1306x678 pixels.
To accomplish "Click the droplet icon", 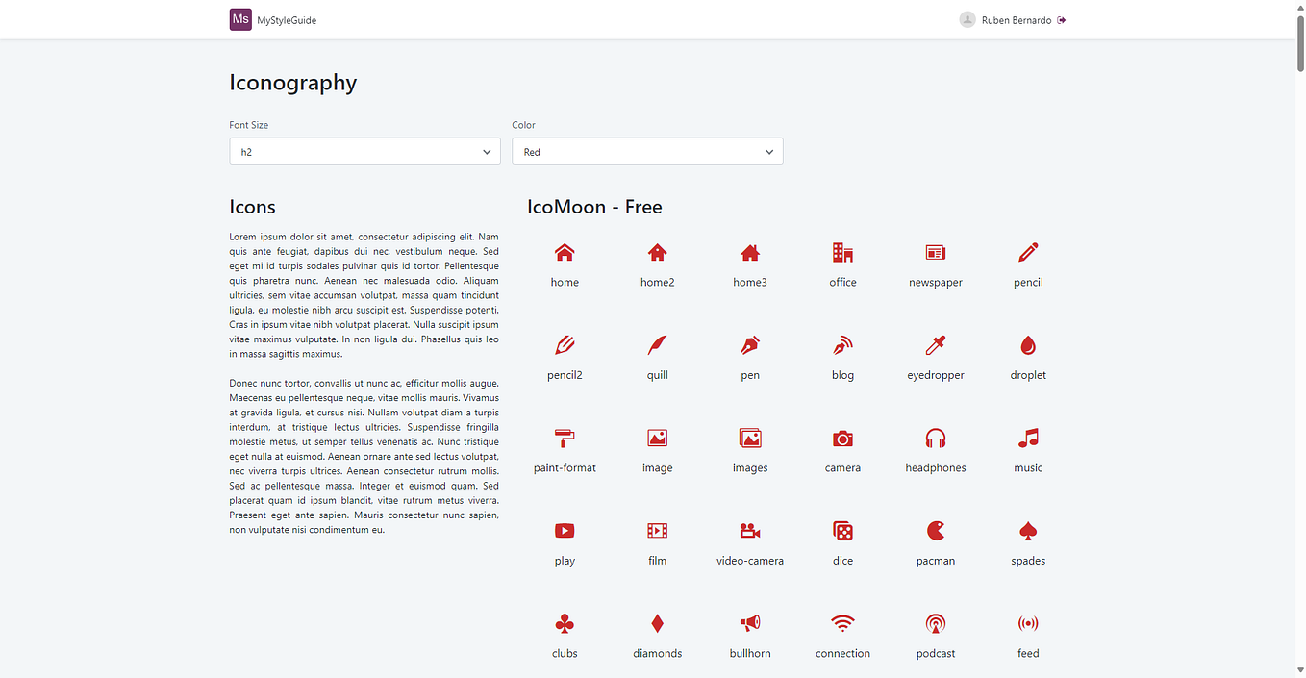I will (x=1028, y=345).
